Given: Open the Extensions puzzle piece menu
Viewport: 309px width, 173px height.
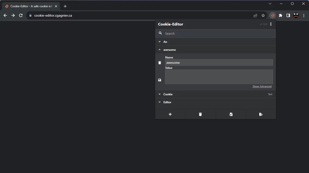Looking at the screenshot, I should point(280,15).
